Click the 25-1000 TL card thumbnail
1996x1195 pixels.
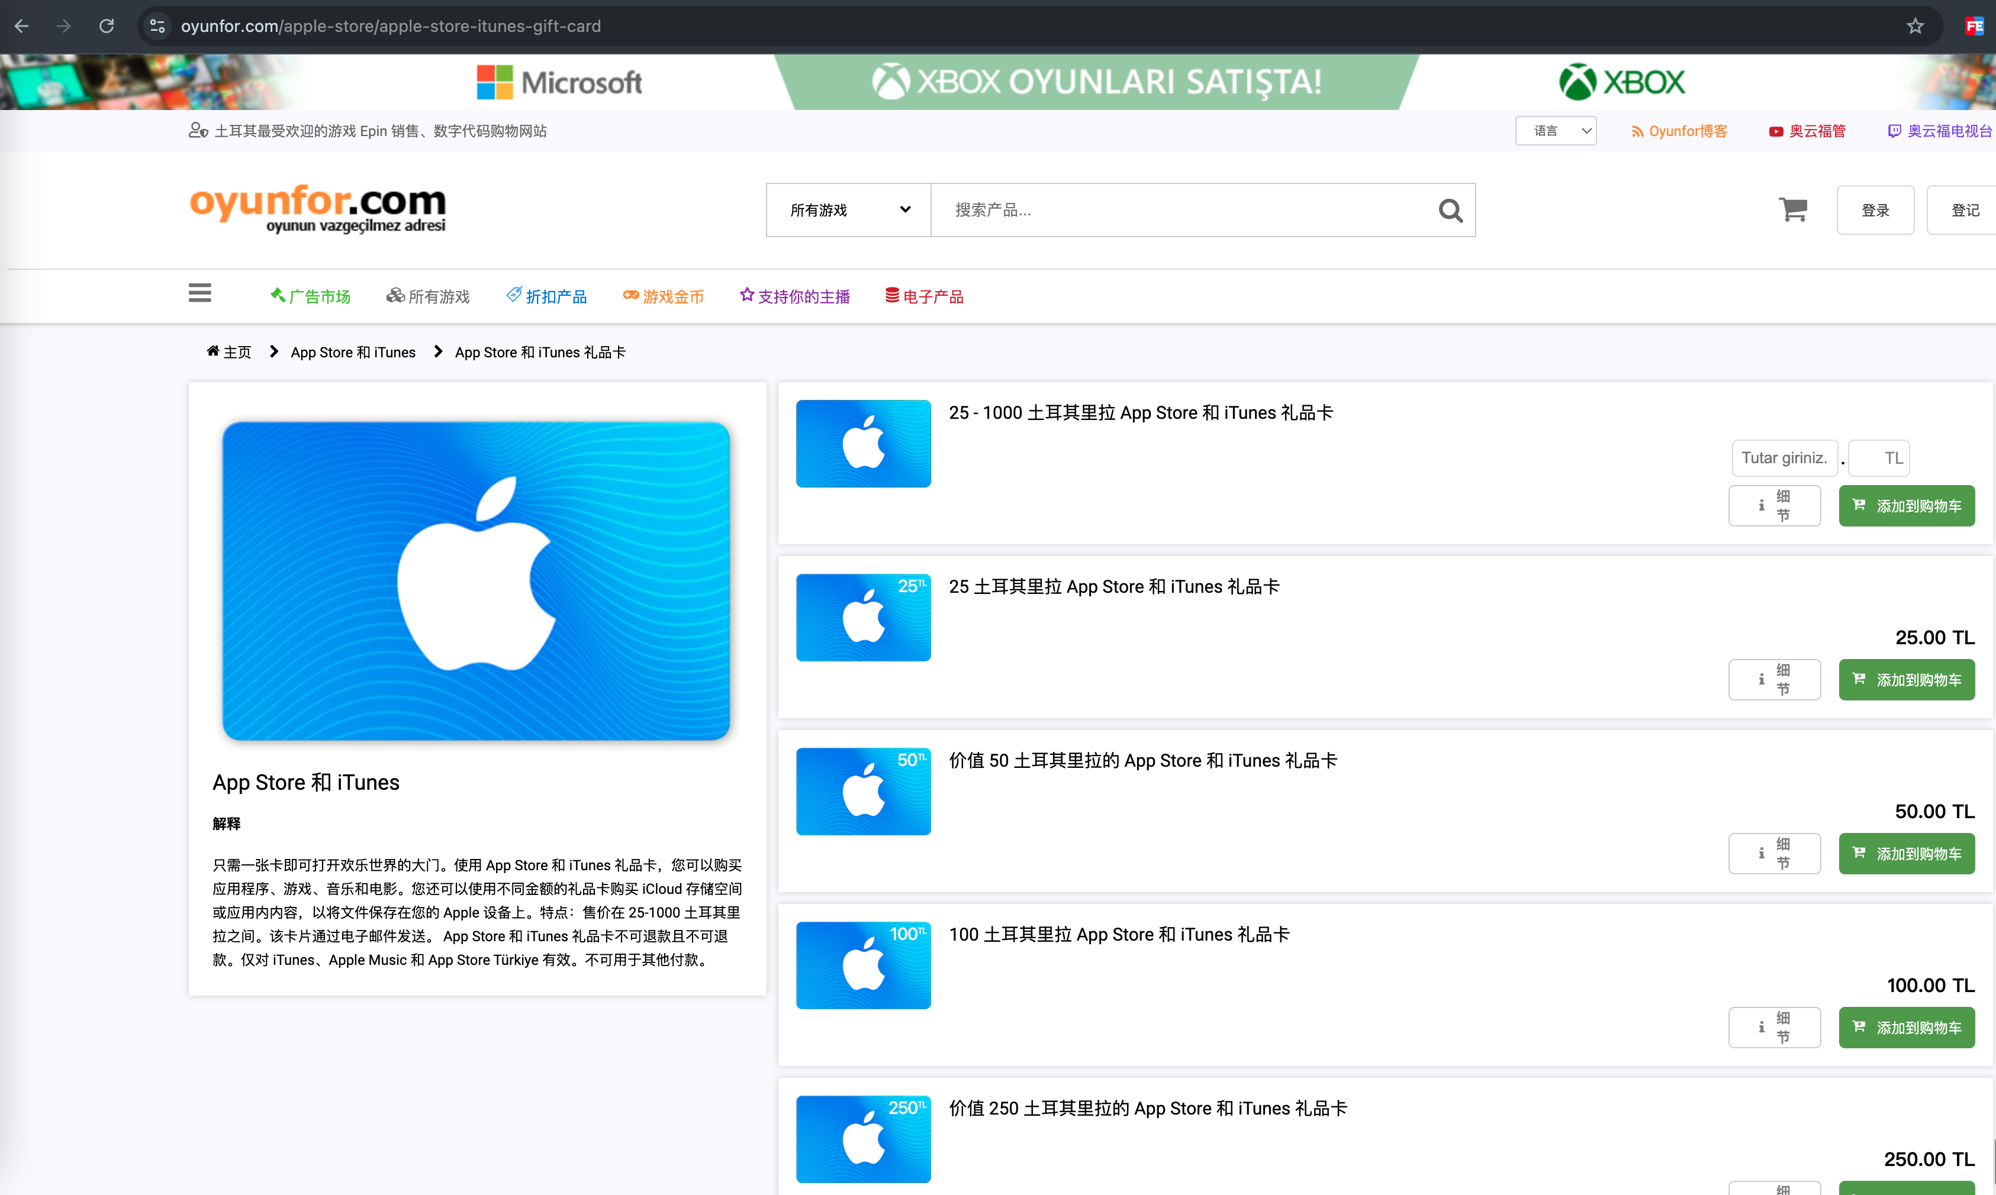pos(862,444)
